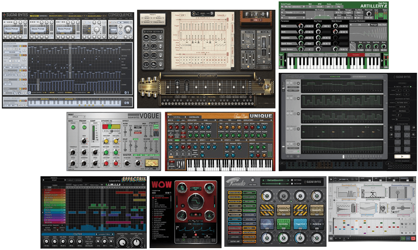Image resolution: width=418 pixels, height=250 pixels.
Task: Click the Gain knob in Vogue's Preamp section
Action: coord(84,141)
